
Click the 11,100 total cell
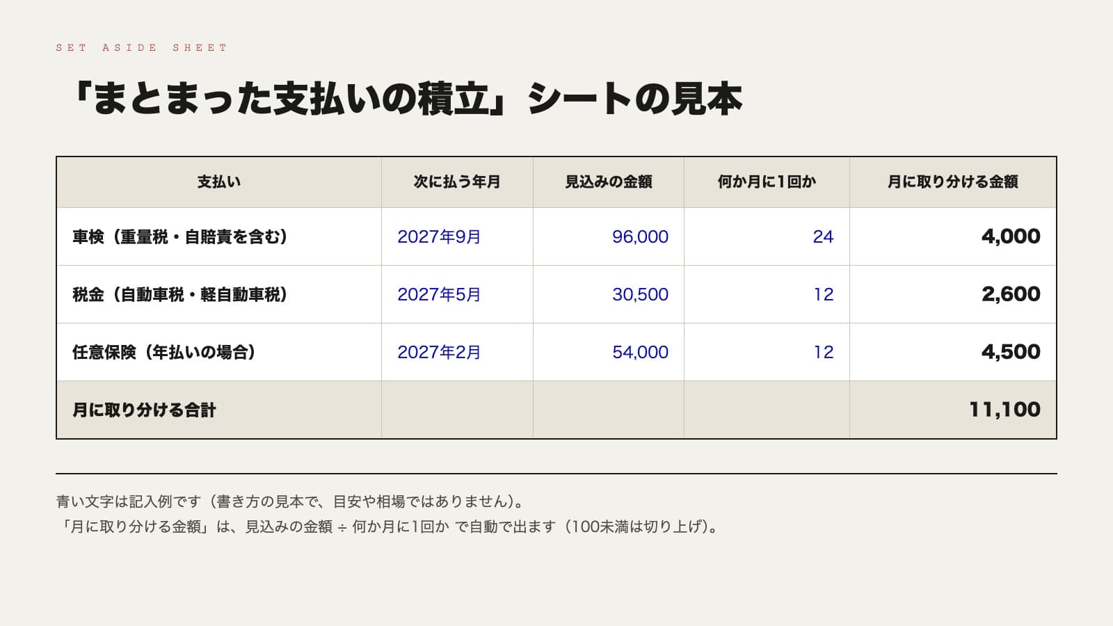pyautogui.click(x=953, y=410)
